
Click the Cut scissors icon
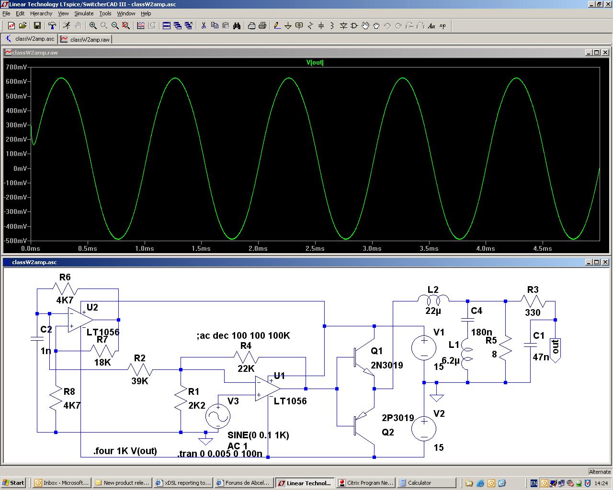coord(204,26)
